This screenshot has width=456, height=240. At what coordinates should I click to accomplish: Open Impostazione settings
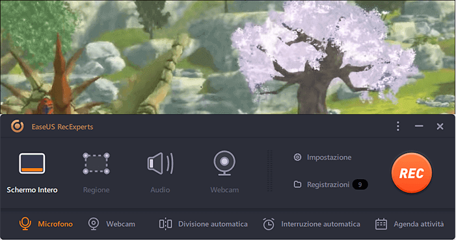(323, 158)
